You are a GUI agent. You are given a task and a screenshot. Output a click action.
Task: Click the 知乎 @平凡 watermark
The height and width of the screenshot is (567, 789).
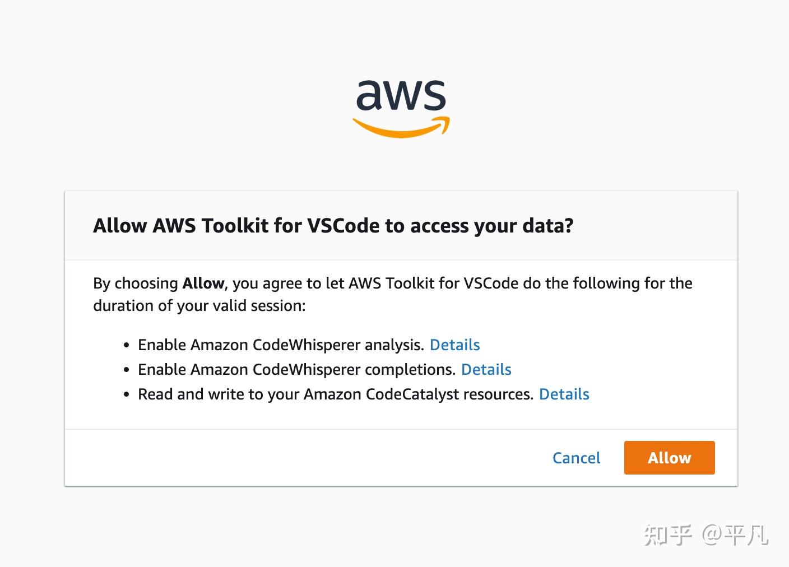707,536
